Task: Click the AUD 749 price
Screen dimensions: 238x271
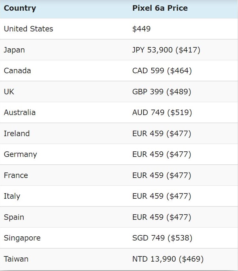Action: [x=162, y=112]
